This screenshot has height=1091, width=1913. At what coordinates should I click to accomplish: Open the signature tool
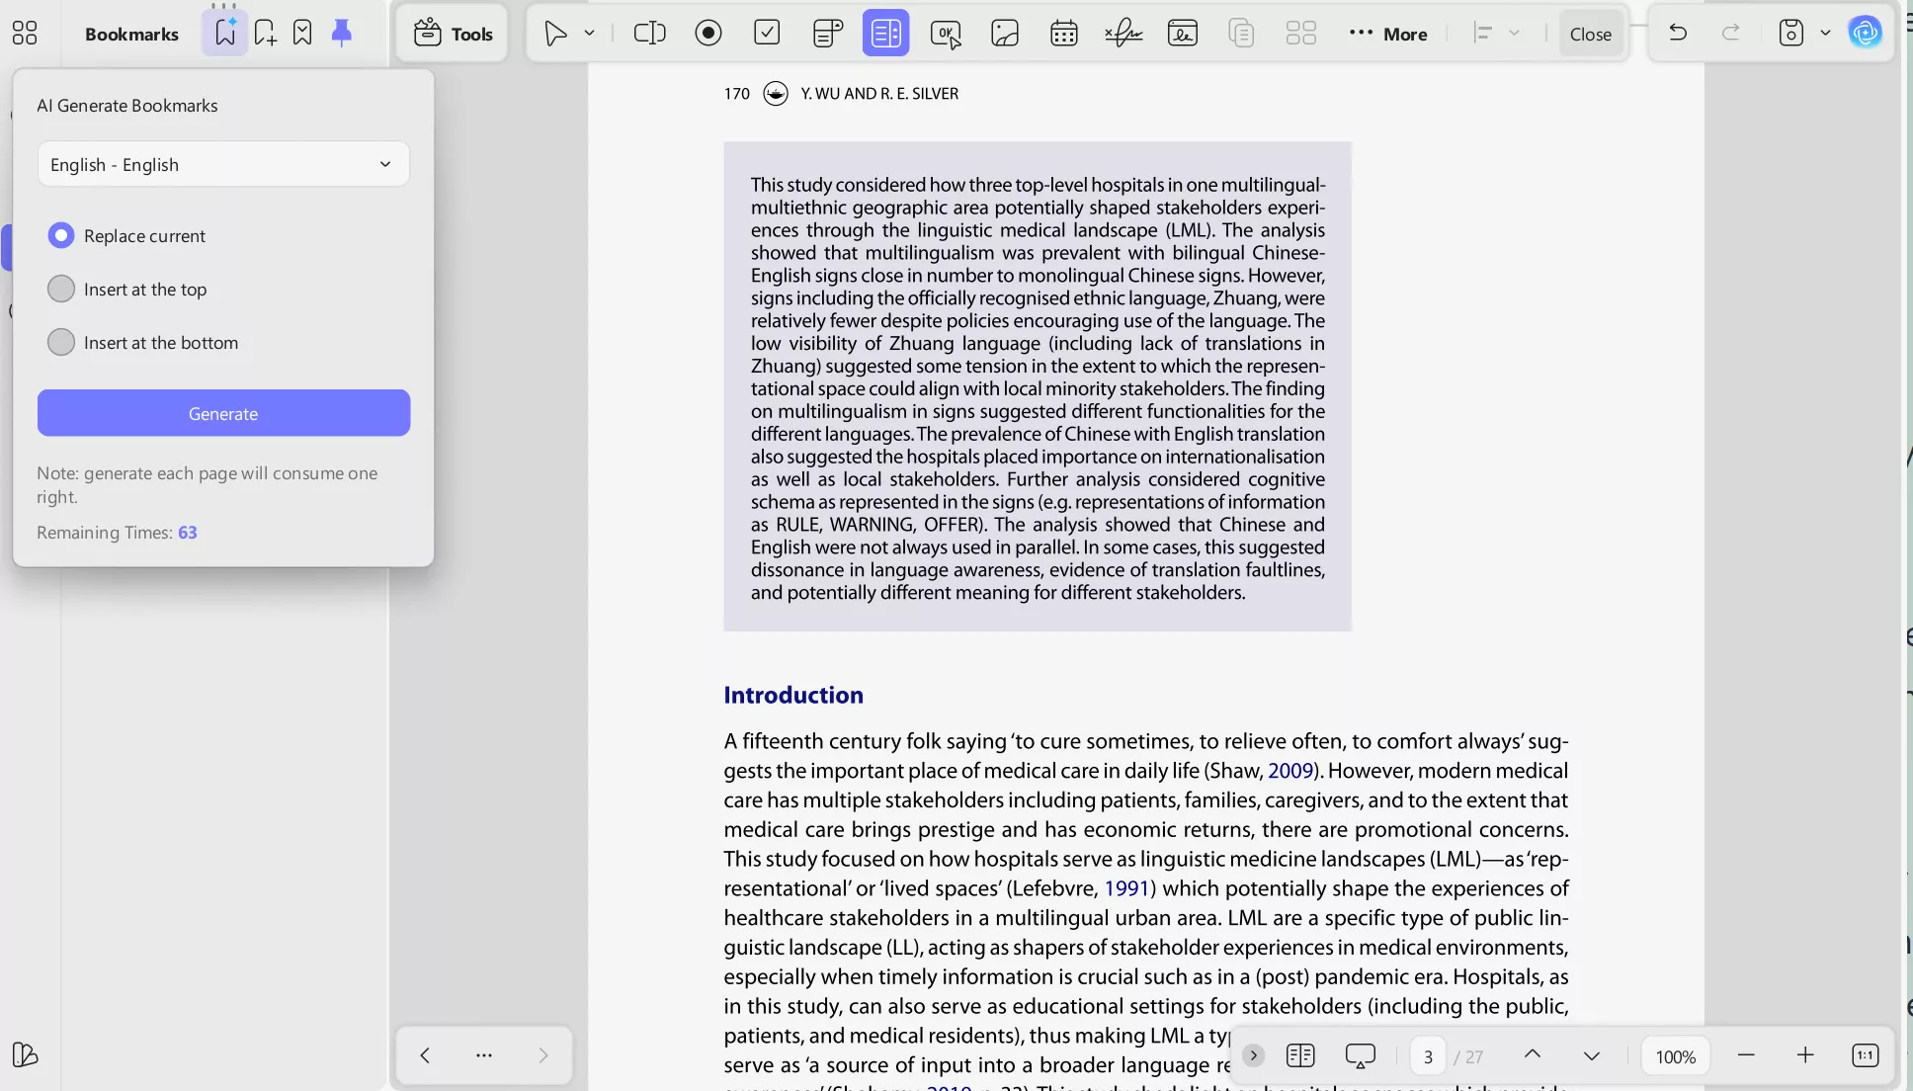1123,33
